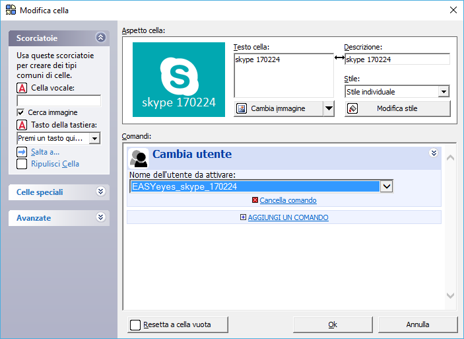This screenshot has width=464, height=339.
Task: Click the commands list scroll down arrow
Action: [x=450, y=295]
